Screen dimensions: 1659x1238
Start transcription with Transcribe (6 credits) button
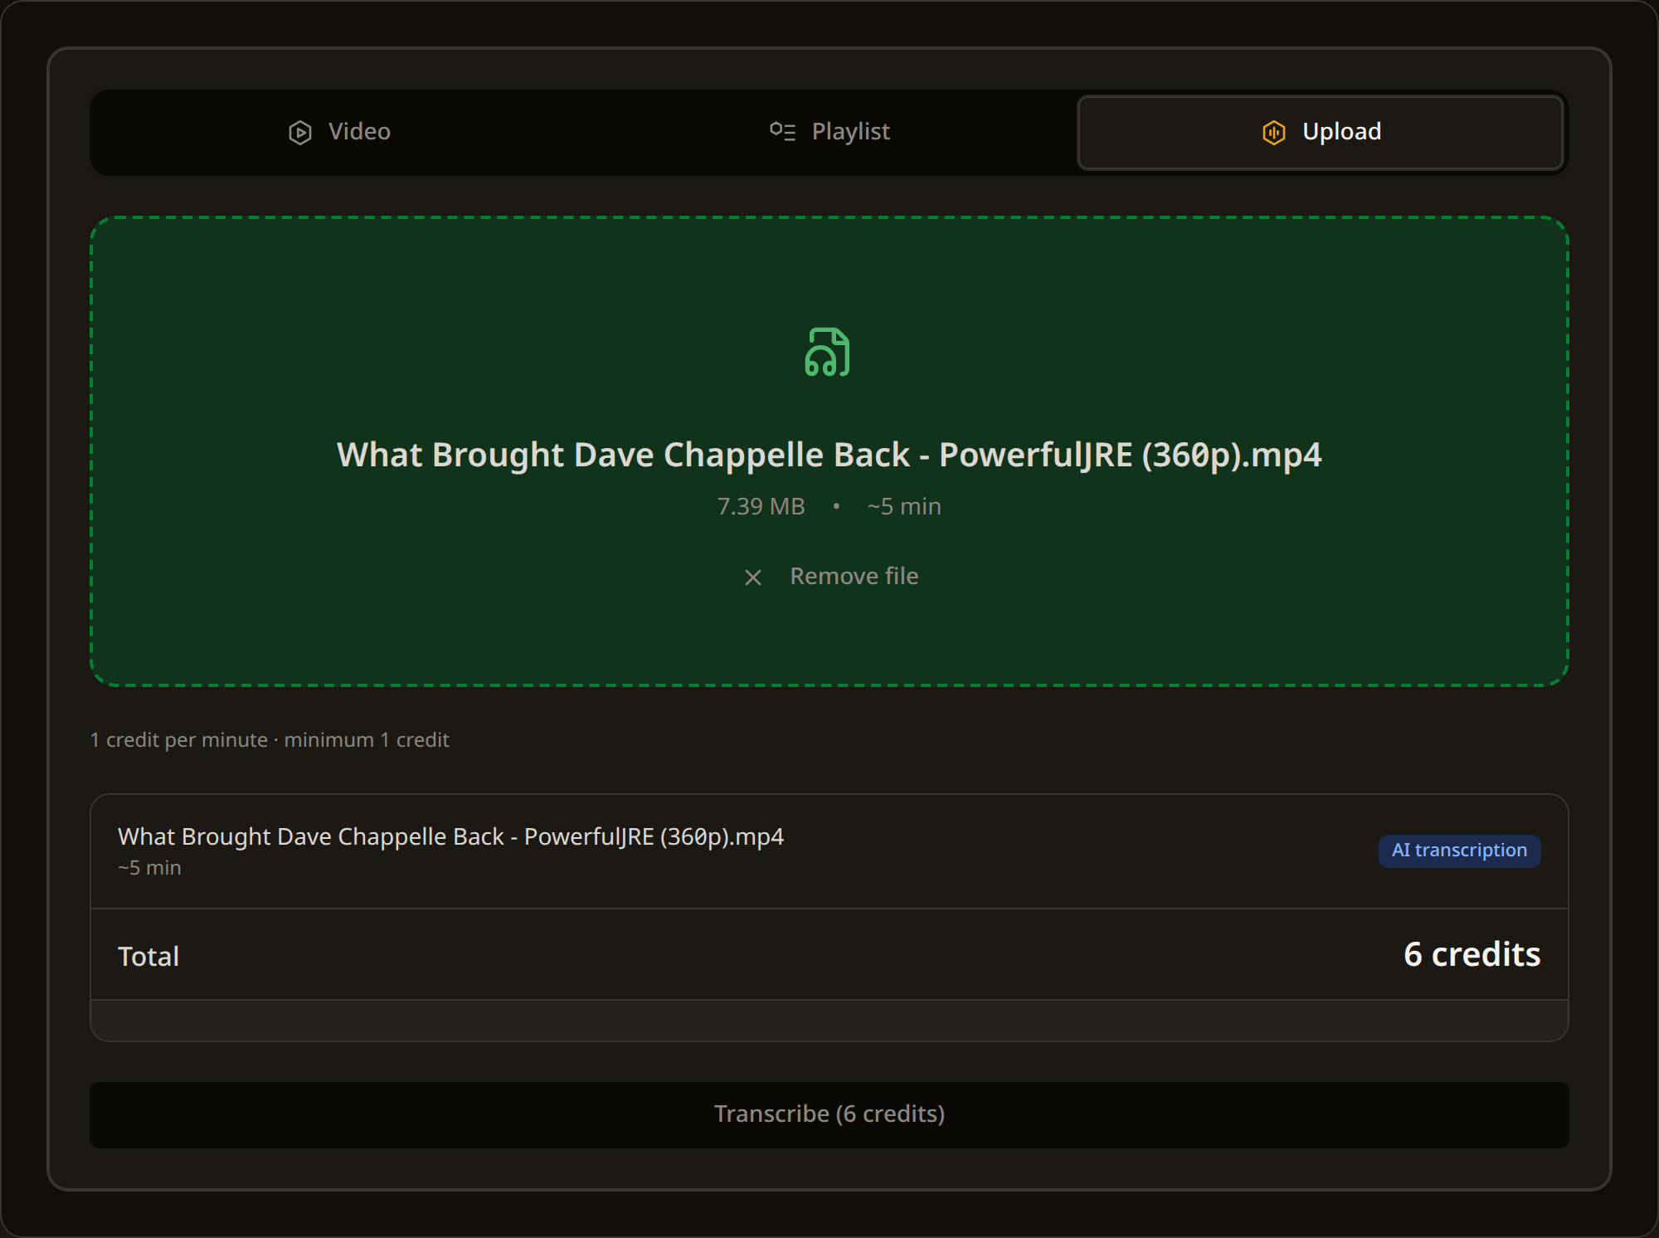(829, 1114)
